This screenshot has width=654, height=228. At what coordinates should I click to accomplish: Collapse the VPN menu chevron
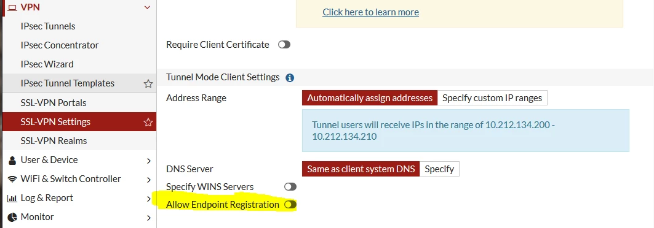tap(147, 7)
